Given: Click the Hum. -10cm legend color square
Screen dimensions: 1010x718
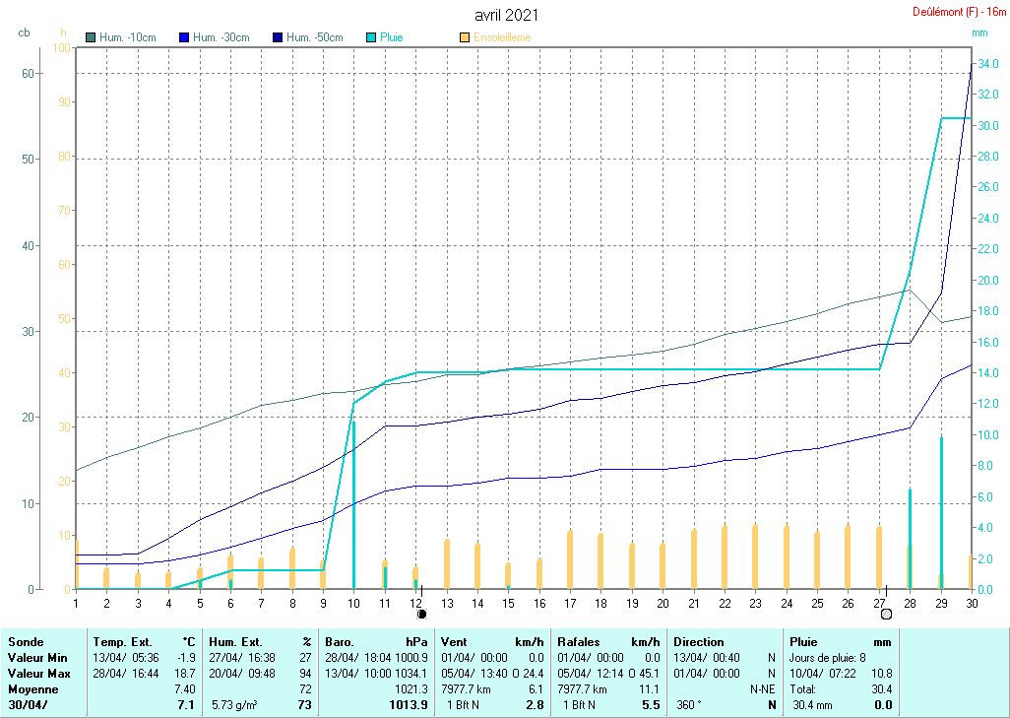Looking at the screenshot, I should (x=92, y=37).
